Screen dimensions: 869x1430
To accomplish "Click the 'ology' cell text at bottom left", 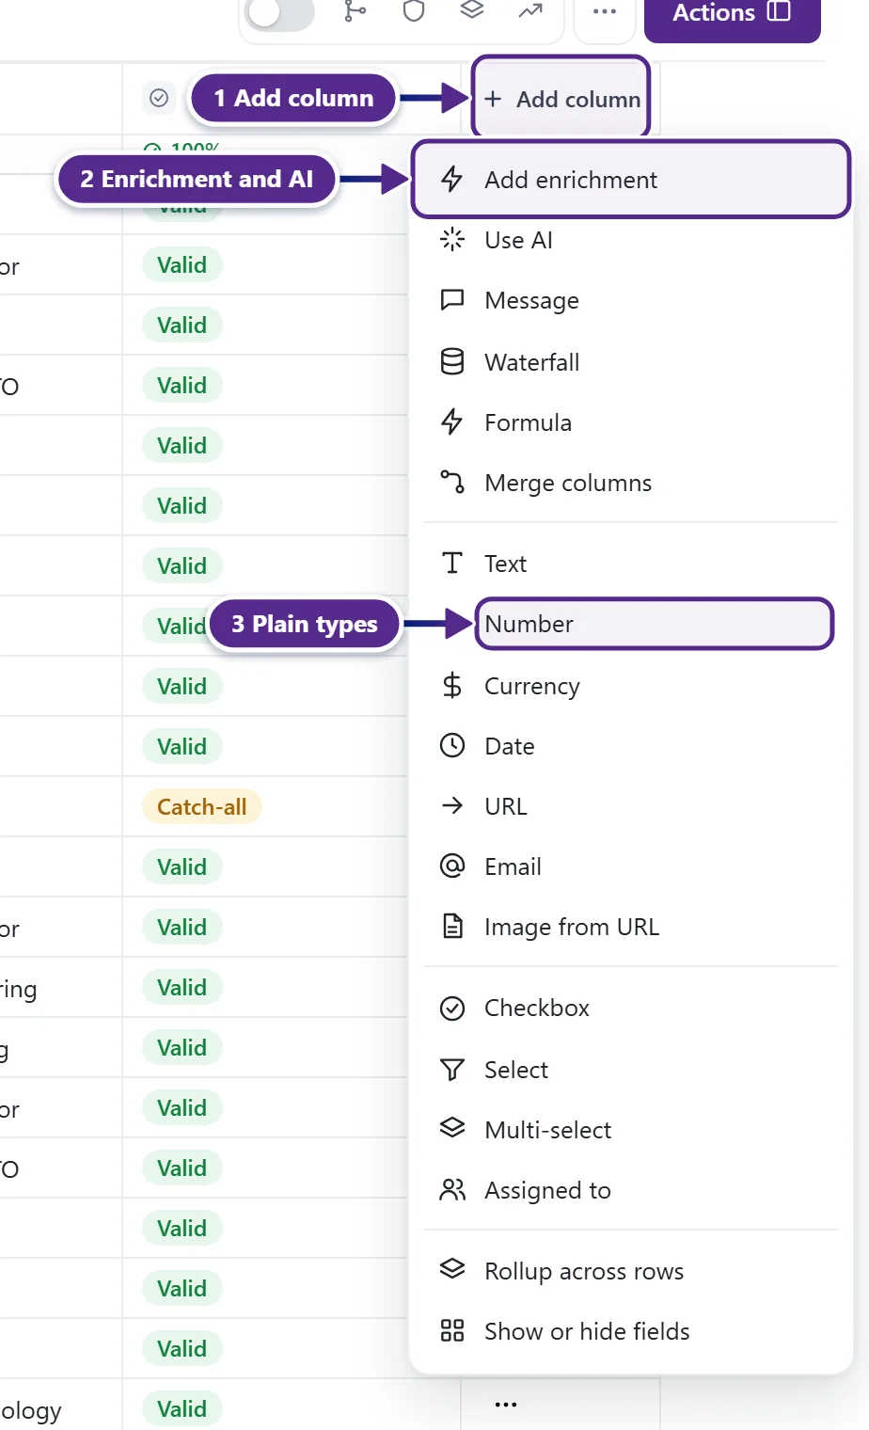I will tap(30, 1410).
